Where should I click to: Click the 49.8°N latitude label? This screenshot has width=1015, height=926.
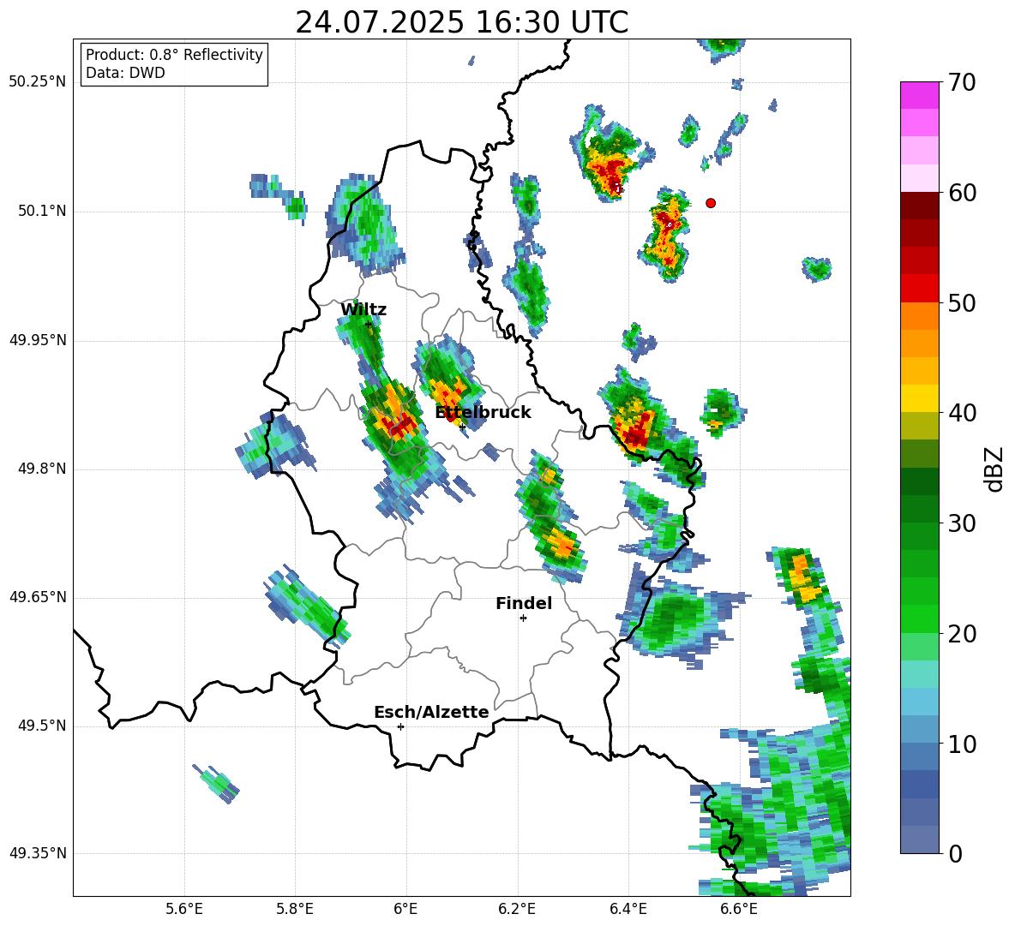[x=42, y=469]
